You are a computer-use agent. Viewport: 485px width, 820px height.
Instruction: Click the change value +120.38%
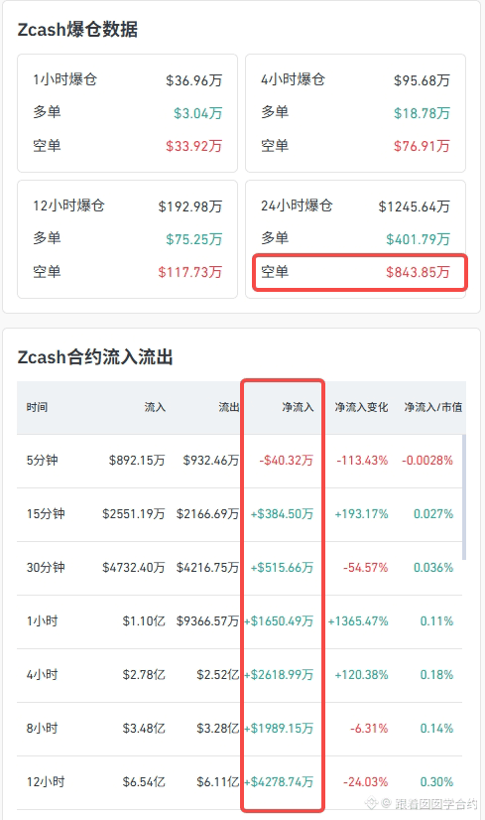point(362,675)
